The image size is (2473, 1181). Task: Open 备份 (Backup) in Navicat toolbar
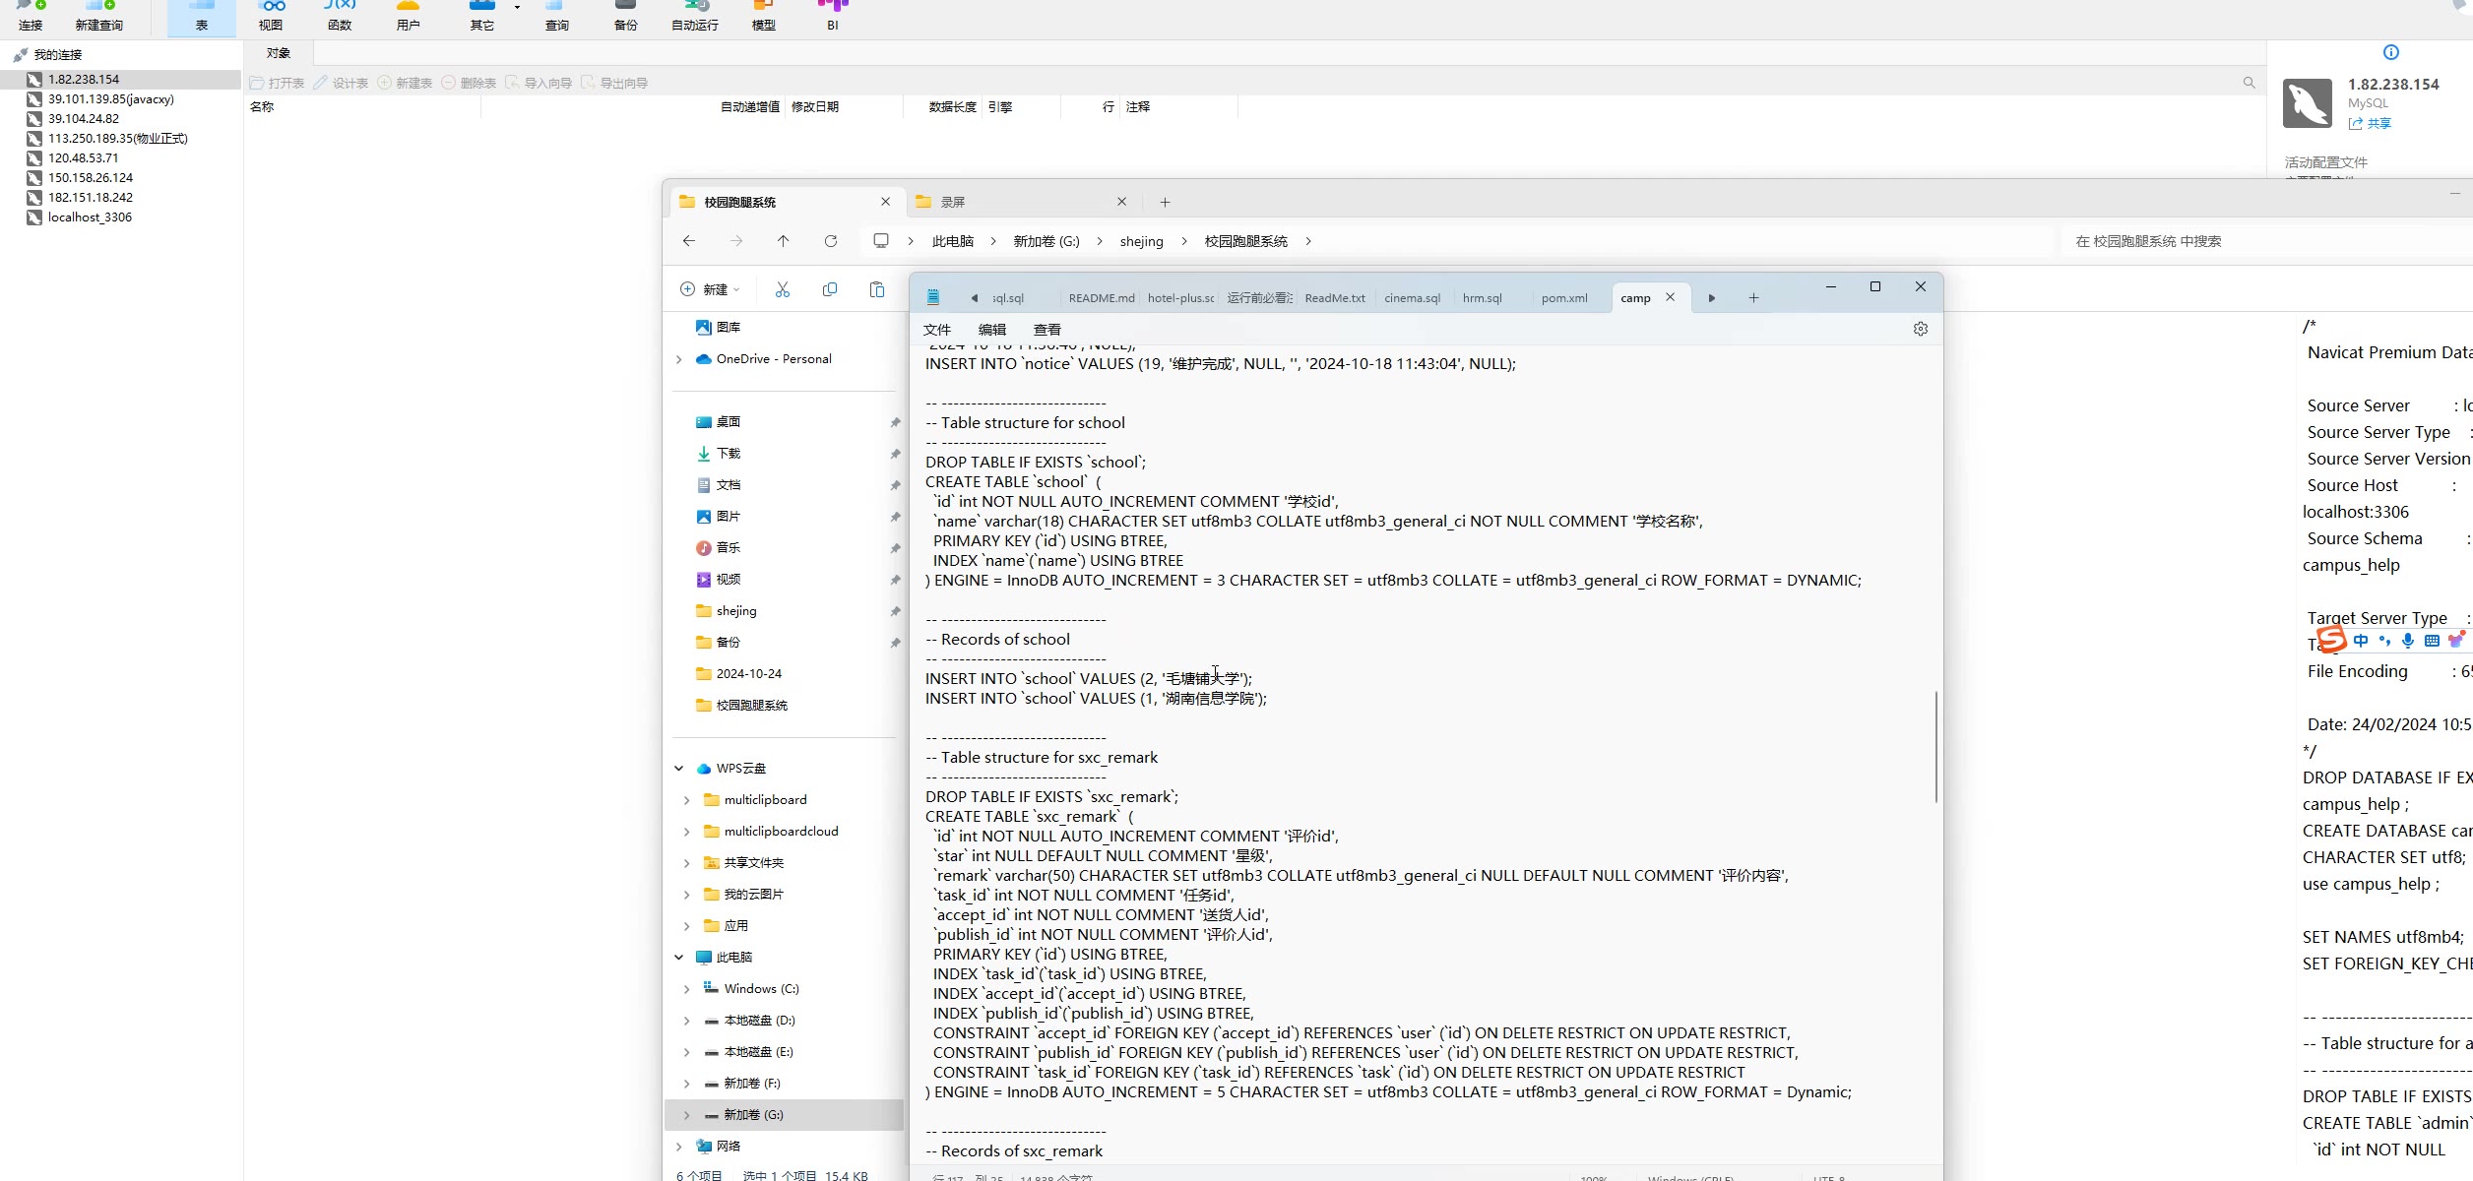click(626, 15)
